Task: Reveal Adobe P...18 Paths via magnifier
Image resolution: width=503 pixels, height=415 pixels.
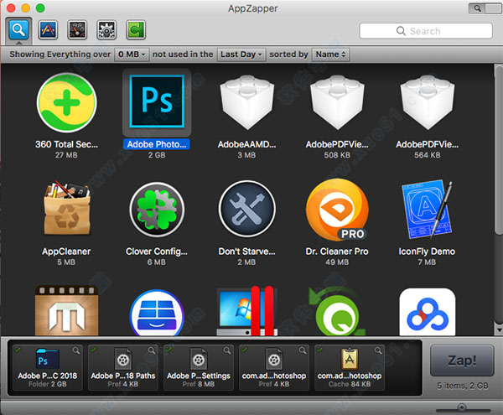Action: point(152,350)
